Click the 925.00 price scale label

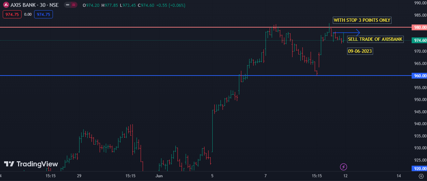click(420, 160)
